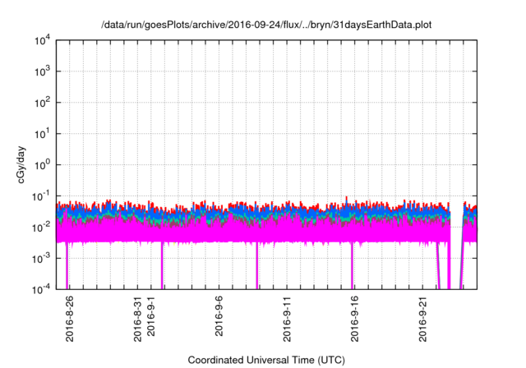Click the 10^4 y-axis tick label

coord(42,40)
